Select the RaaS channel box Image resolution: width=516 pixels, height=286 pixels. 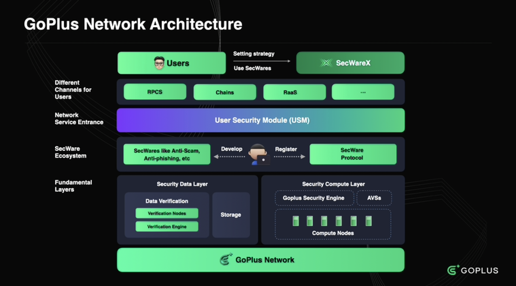coord(294,92)
